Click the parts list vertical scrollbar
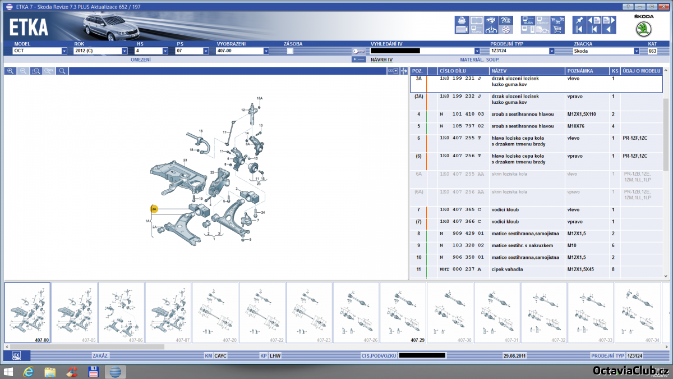Screen dimensions: 673x379 666,168
